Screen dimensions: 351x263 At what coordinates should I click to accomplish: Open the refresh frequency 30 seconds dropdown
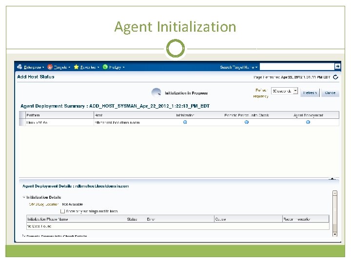click(284, 91)
